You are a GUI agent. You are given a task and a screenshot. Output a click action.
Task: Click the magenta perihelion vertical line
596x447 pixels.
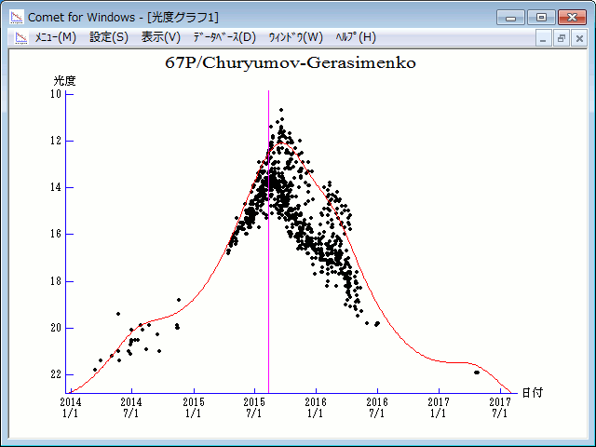[x=269, y=243]
